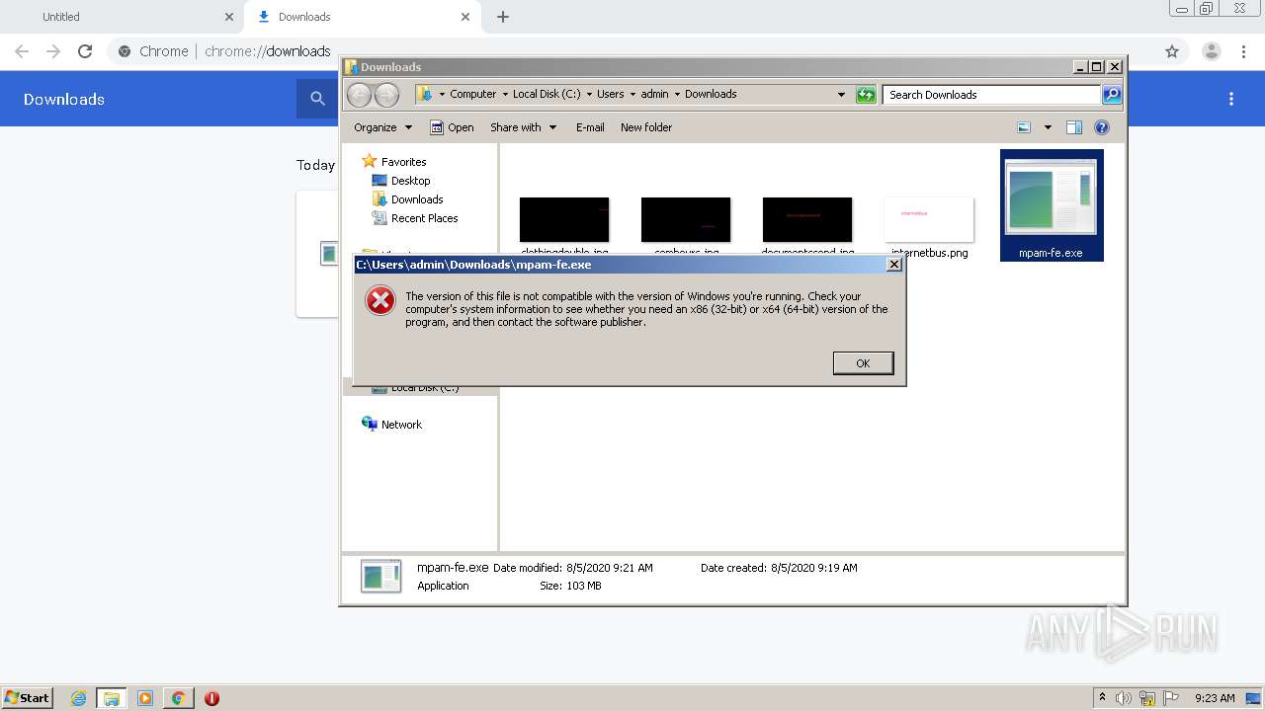Click admin in the breadcrumb path
This screenshot has width=1265, height=711.
pos(654,95)
